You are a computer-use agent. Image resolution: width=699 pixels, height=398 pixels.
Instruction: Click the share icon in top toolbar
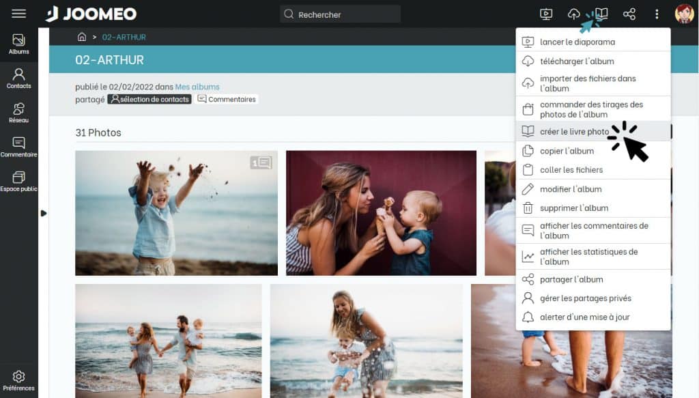[x=629, y=14]
